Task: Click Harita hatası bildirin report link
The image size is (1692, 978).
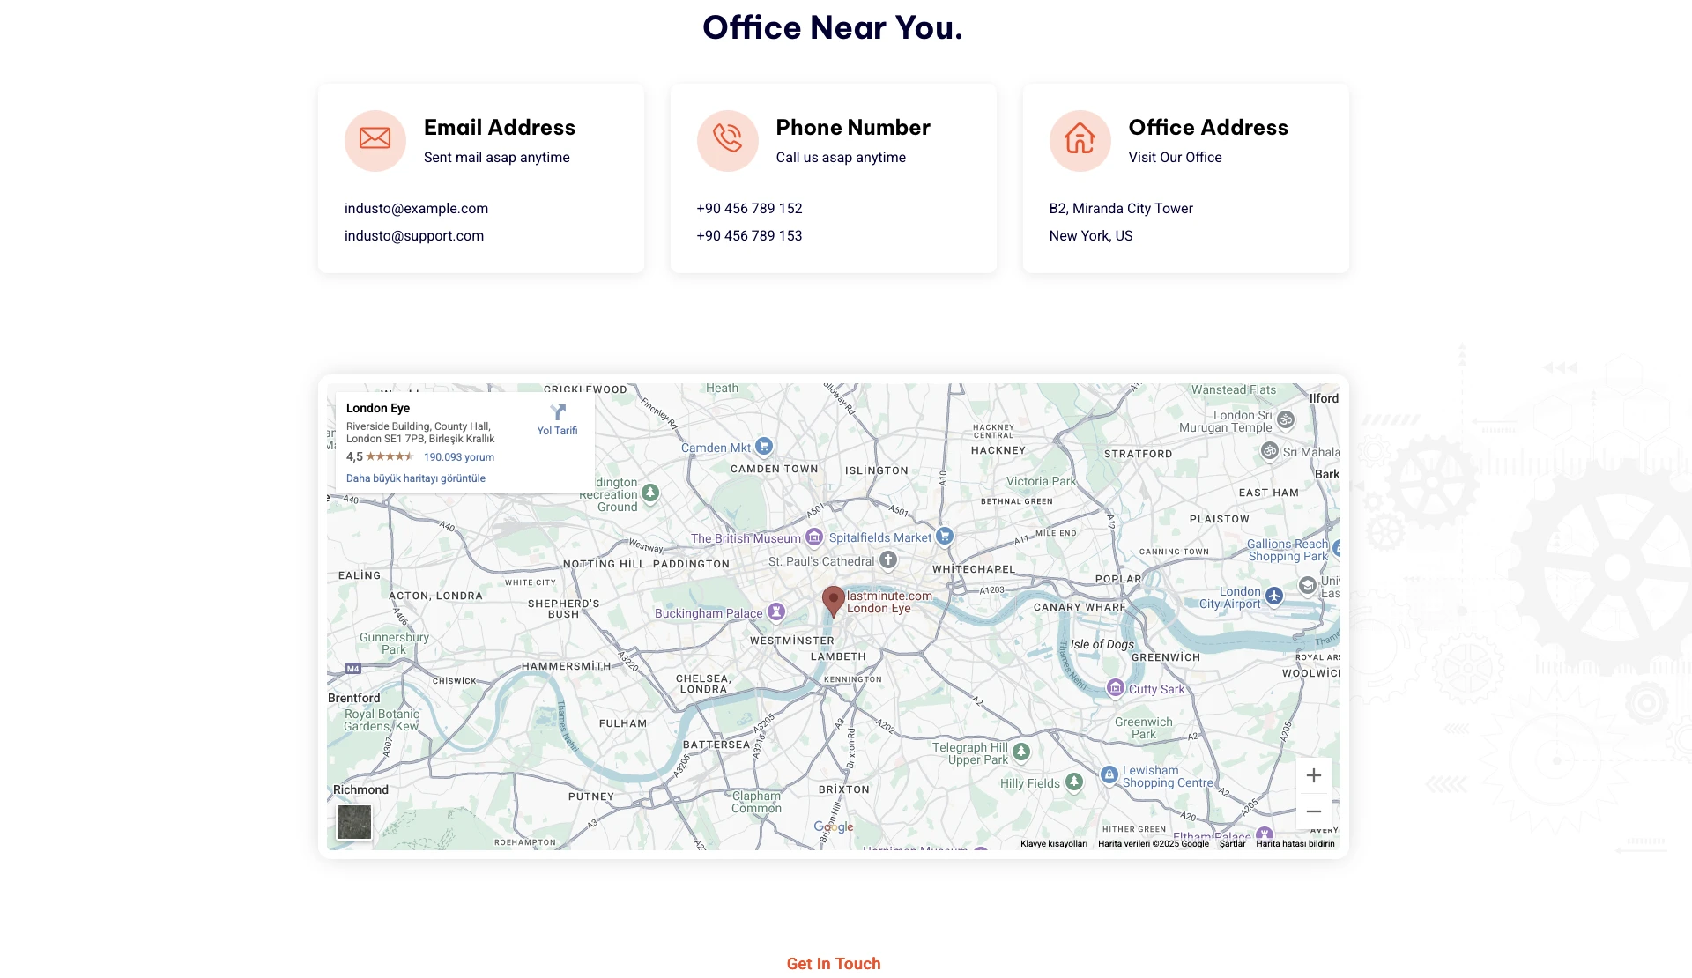Action: [1295, 844]
